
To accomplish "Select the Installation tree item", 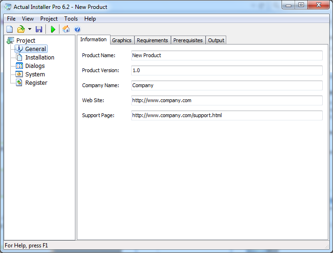I will (x=40, y=57).
